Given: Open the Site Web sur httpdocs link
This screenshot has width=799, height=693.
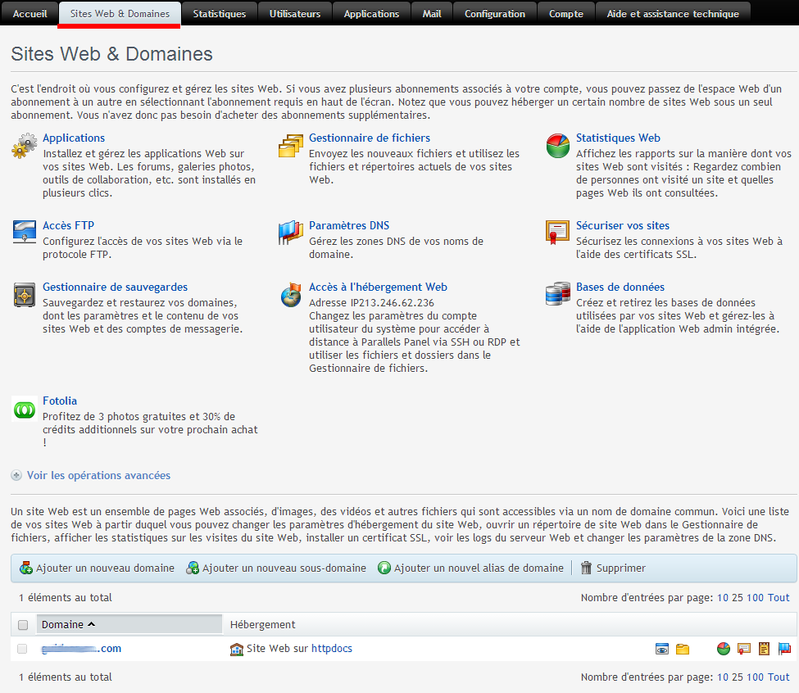Looking at the screenshot, I should click(x=299, y=649).
